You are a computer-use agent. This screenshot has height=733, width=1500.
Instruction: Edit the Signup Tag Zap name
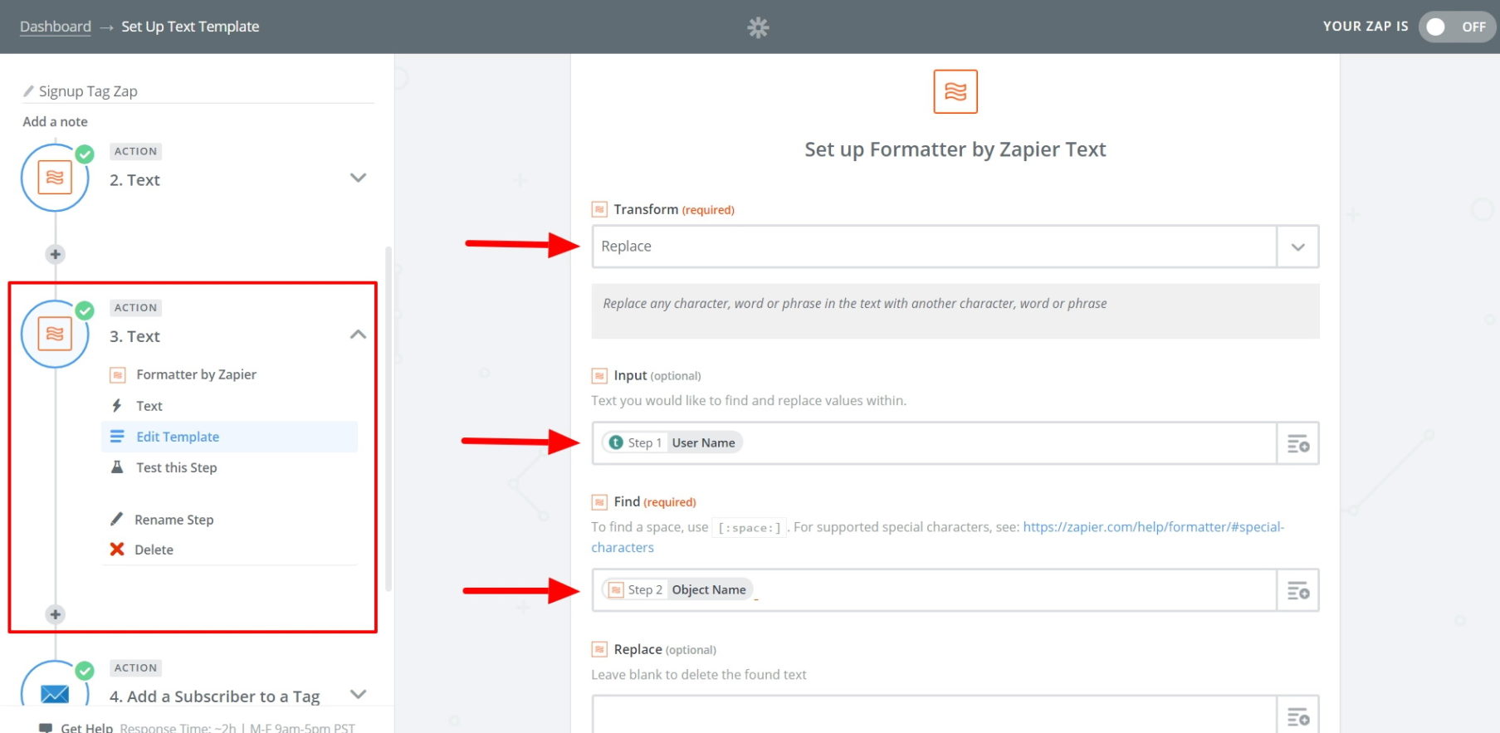(x=88, y=91)
